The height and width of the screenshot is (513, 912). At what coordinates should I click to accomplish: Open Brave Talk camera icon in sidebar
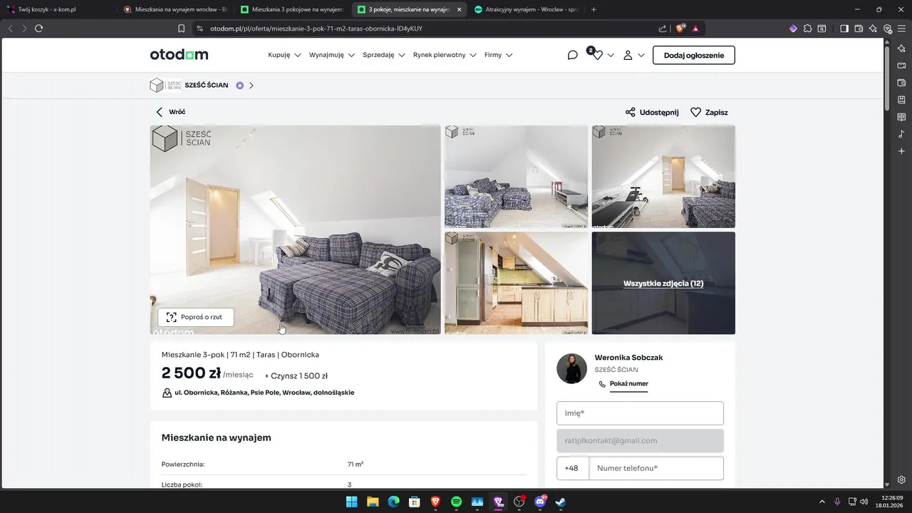(x=901, y=66)
